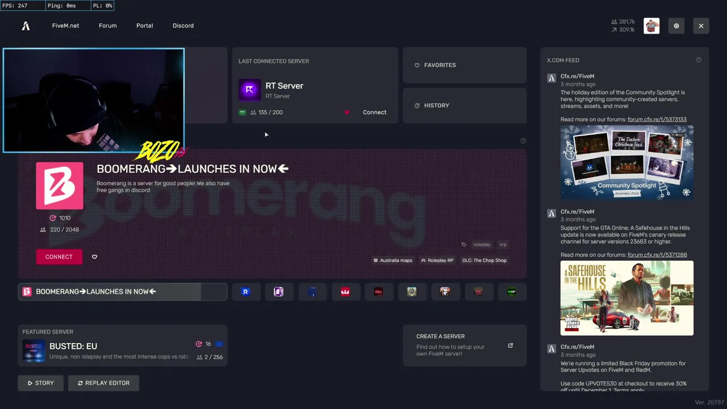
Task: Click the X.com feed help icon
Action: pyautogui.click(x=699, y=60)
